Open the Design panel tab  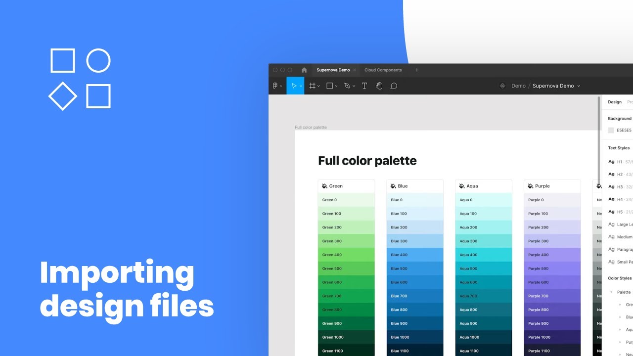[x=615, y=102]
